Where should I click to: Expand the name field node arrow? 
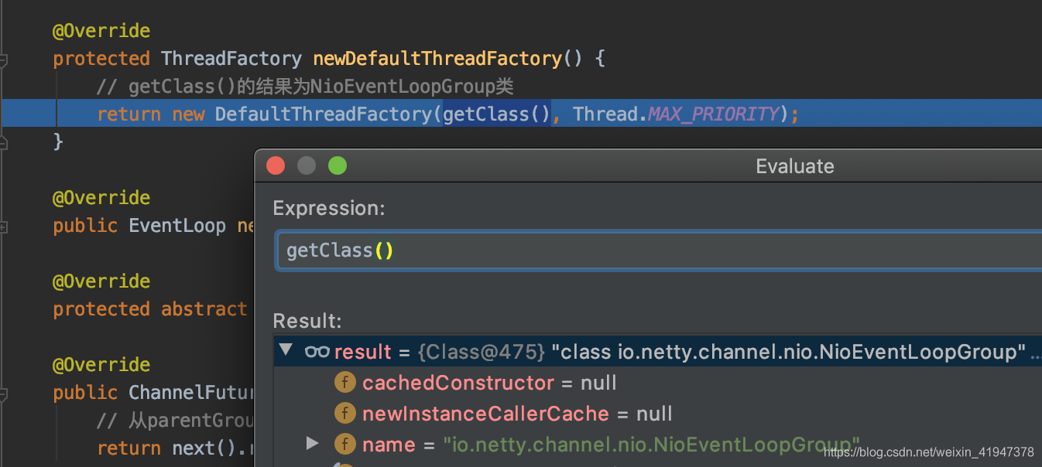click(312, 444)
